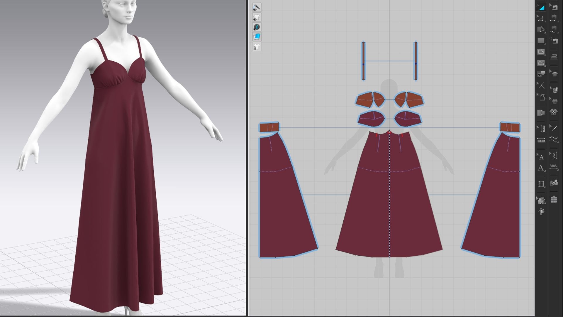Toggle 2D pattern information display icon
The height and width of the screenshot is (317, 563).
[257, 27]
